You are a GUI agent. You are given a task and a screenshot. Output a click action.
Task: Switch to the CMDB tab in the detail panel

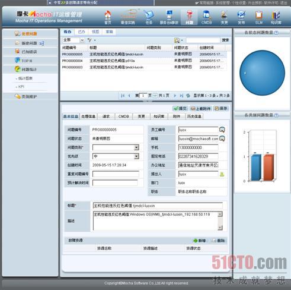(124, 116)
